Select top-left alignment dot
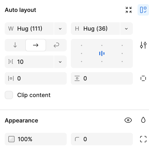 pyautogui.click(x=82, y=45)
